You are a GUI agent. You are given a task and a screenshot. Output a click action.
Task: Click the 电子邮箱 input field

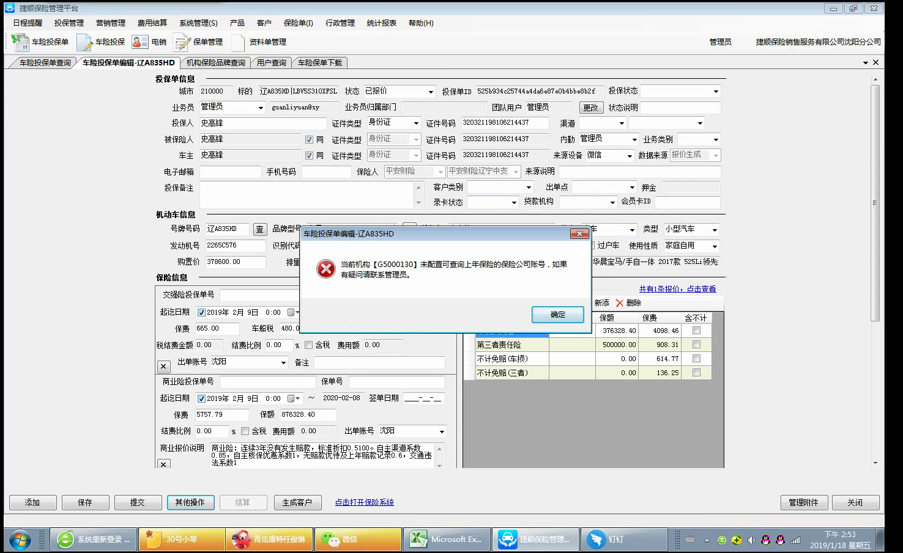click(x=230, y=172)
